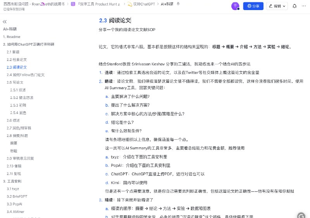Click the Kimi: 国内可以使用 item
Screen dimensions: 310x218
(x=129, y=183)
